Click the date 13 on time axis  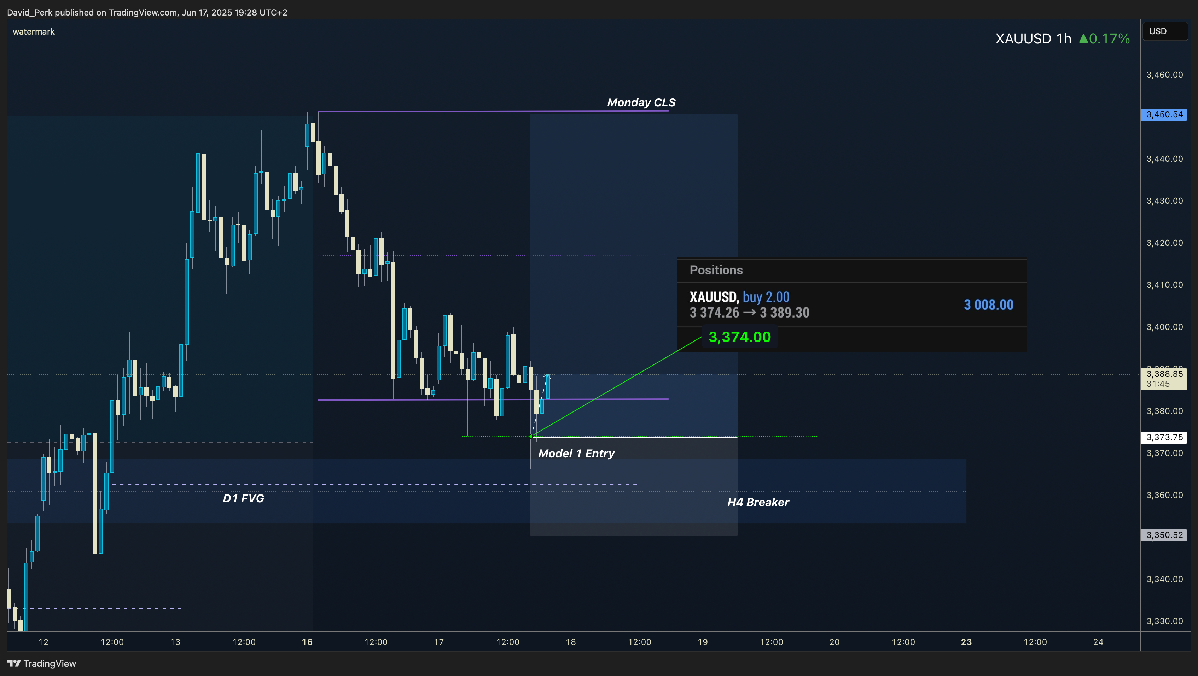[x=175, y=642]
